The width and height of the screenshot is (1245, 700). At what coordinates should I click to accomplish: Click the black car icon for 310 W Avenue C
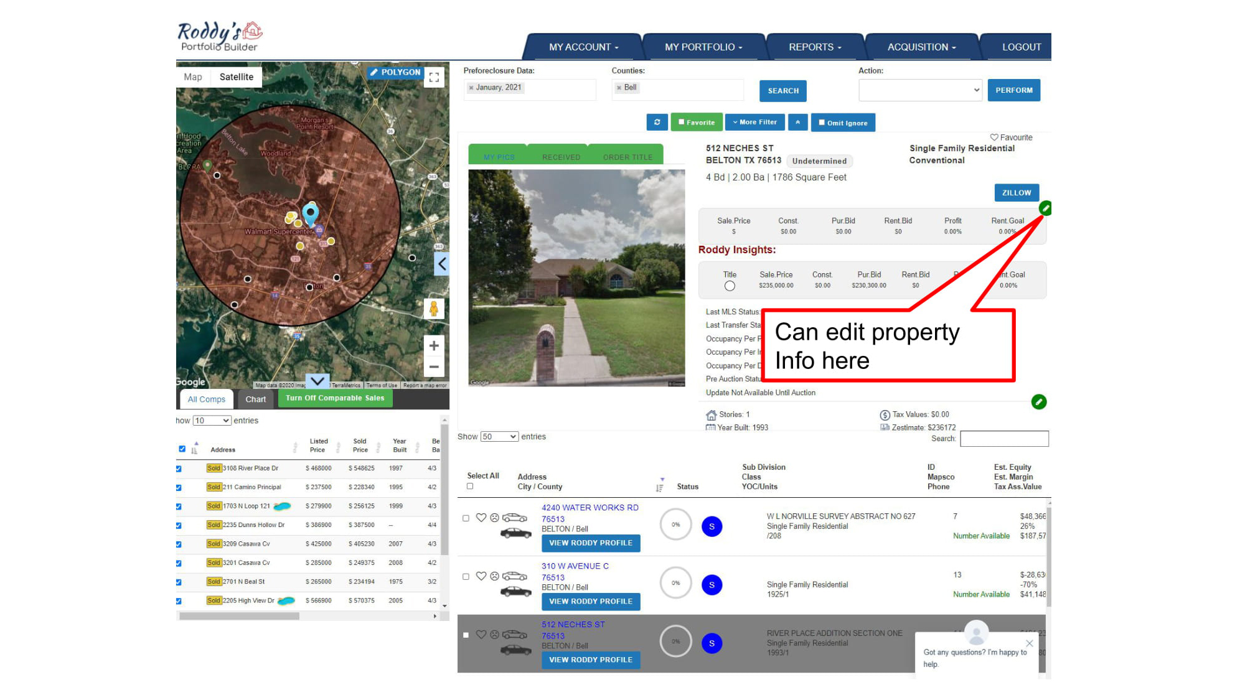(516, 591)
